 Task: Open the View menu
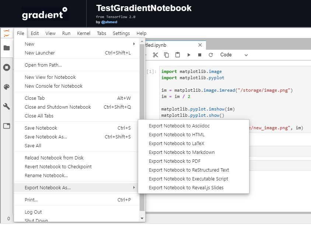[x=50, y=33]
